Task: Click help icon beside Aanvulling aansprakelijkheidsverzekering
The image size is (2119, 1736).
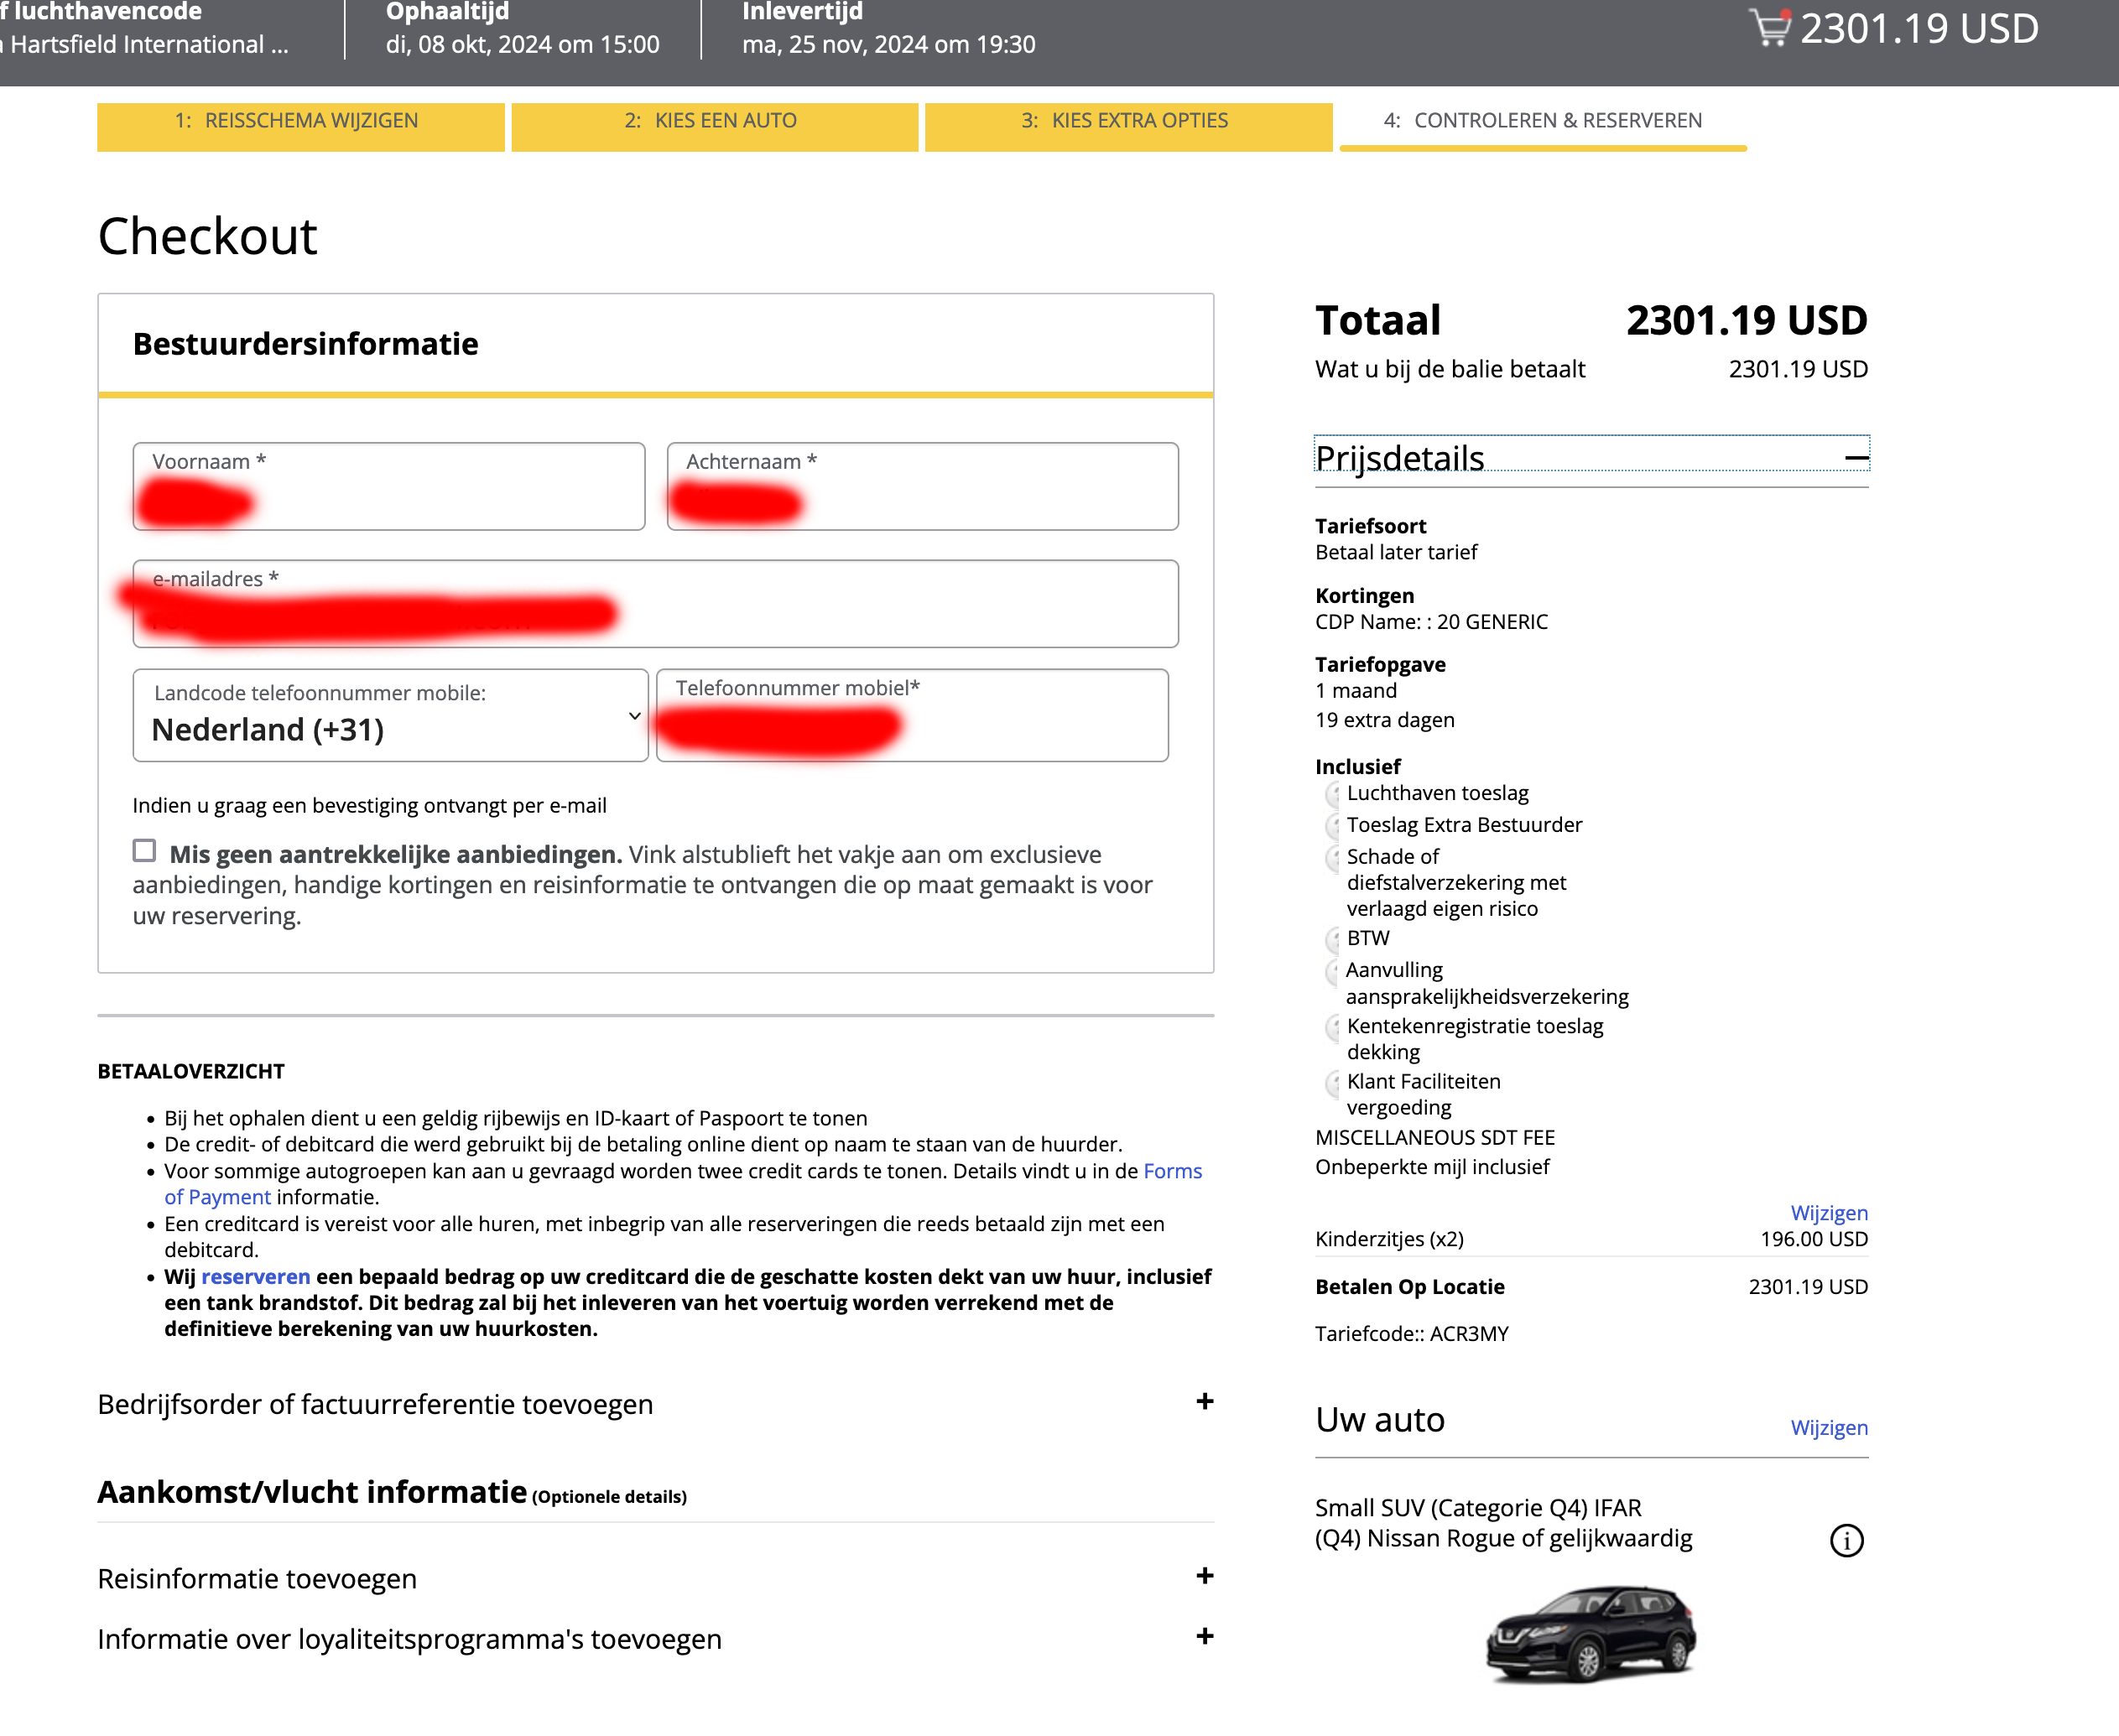Action: click(1332, 972)
